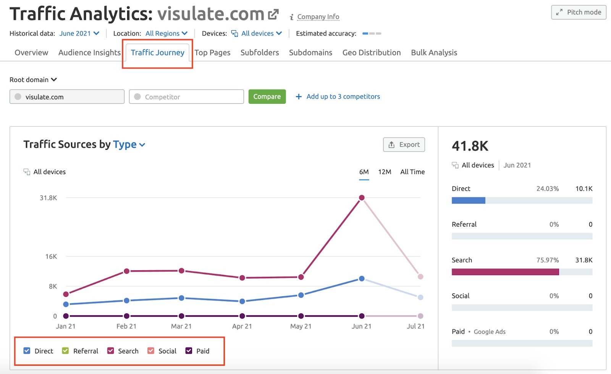Image resolution: width=611 pixels, height=374 pixels.
Task: Click the plus icon for adding competitors
Action: click(299, 97)
